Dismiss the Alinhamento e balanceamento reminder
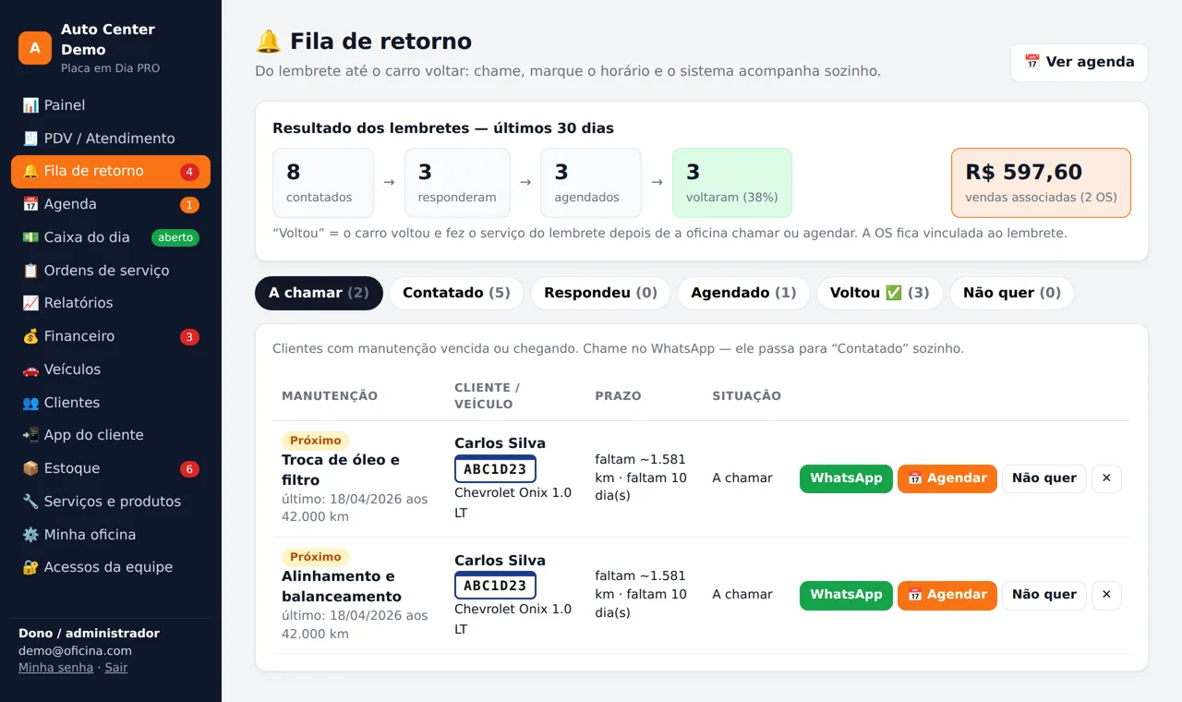The height and width of the screenshot is (702, 1182). tap(1106, 595)
